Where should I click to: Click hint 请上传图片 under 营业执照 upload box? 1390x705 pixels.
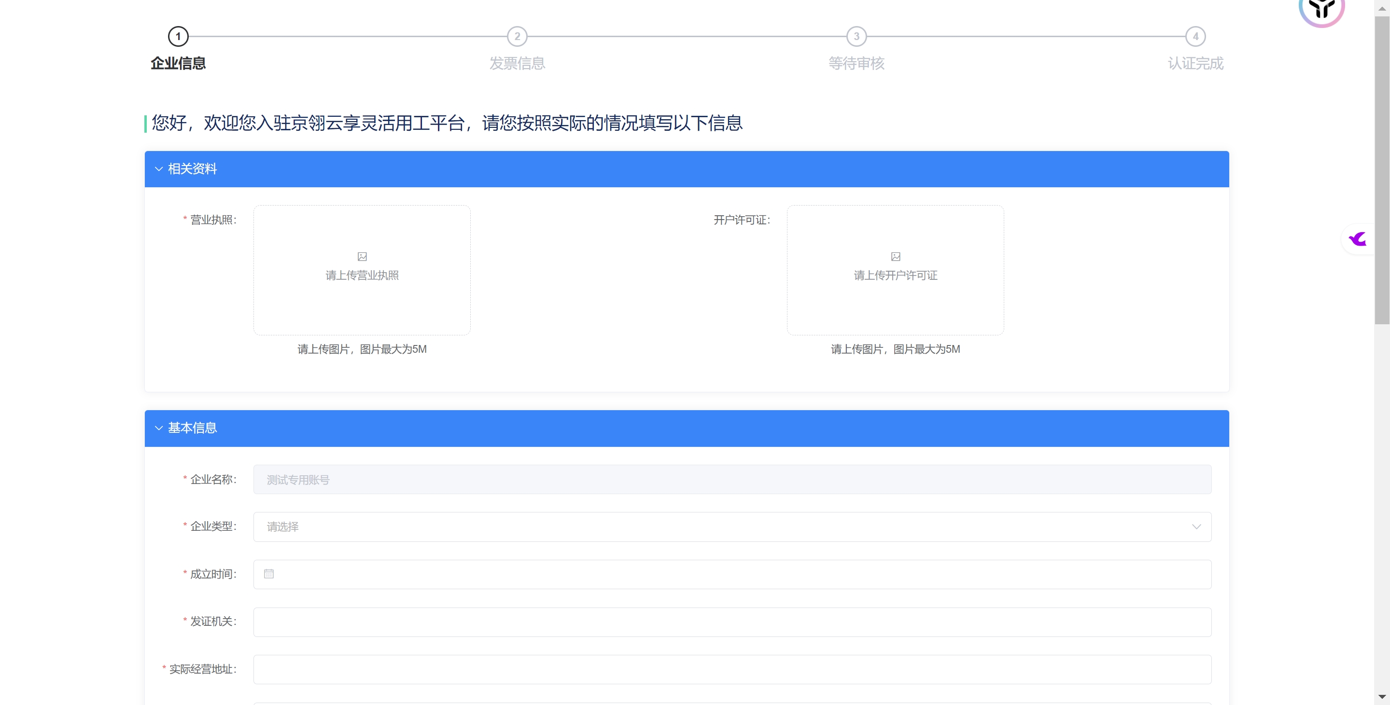pos(362,349)
